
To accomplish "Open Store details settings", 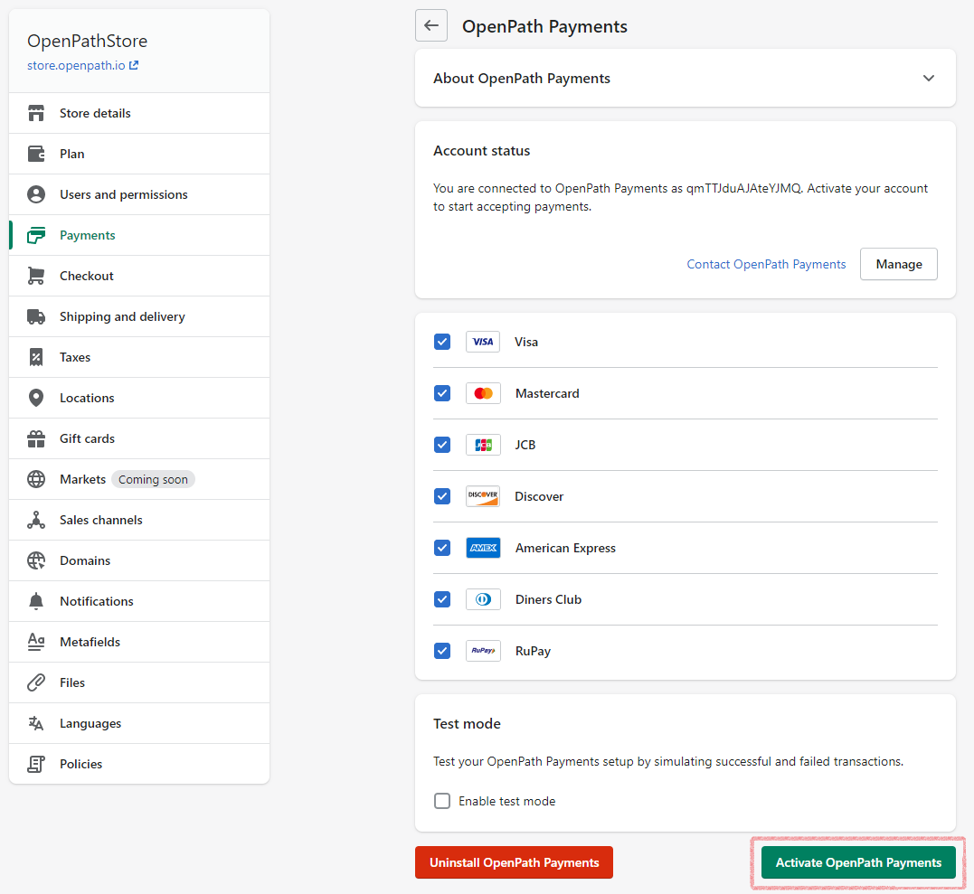I will click(139, 113).
